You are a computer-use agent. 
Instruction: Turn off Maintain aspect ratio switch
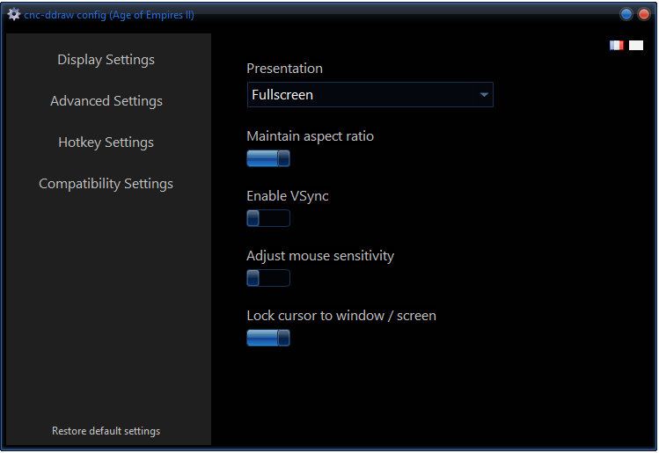pyautogui.click(x=268, y=158)
